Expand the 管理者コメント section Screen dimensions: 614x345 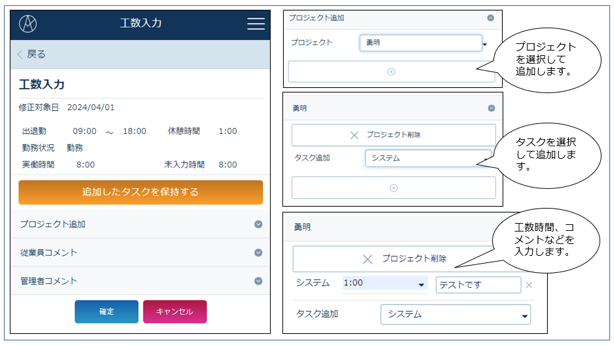(x=140, y=281)
